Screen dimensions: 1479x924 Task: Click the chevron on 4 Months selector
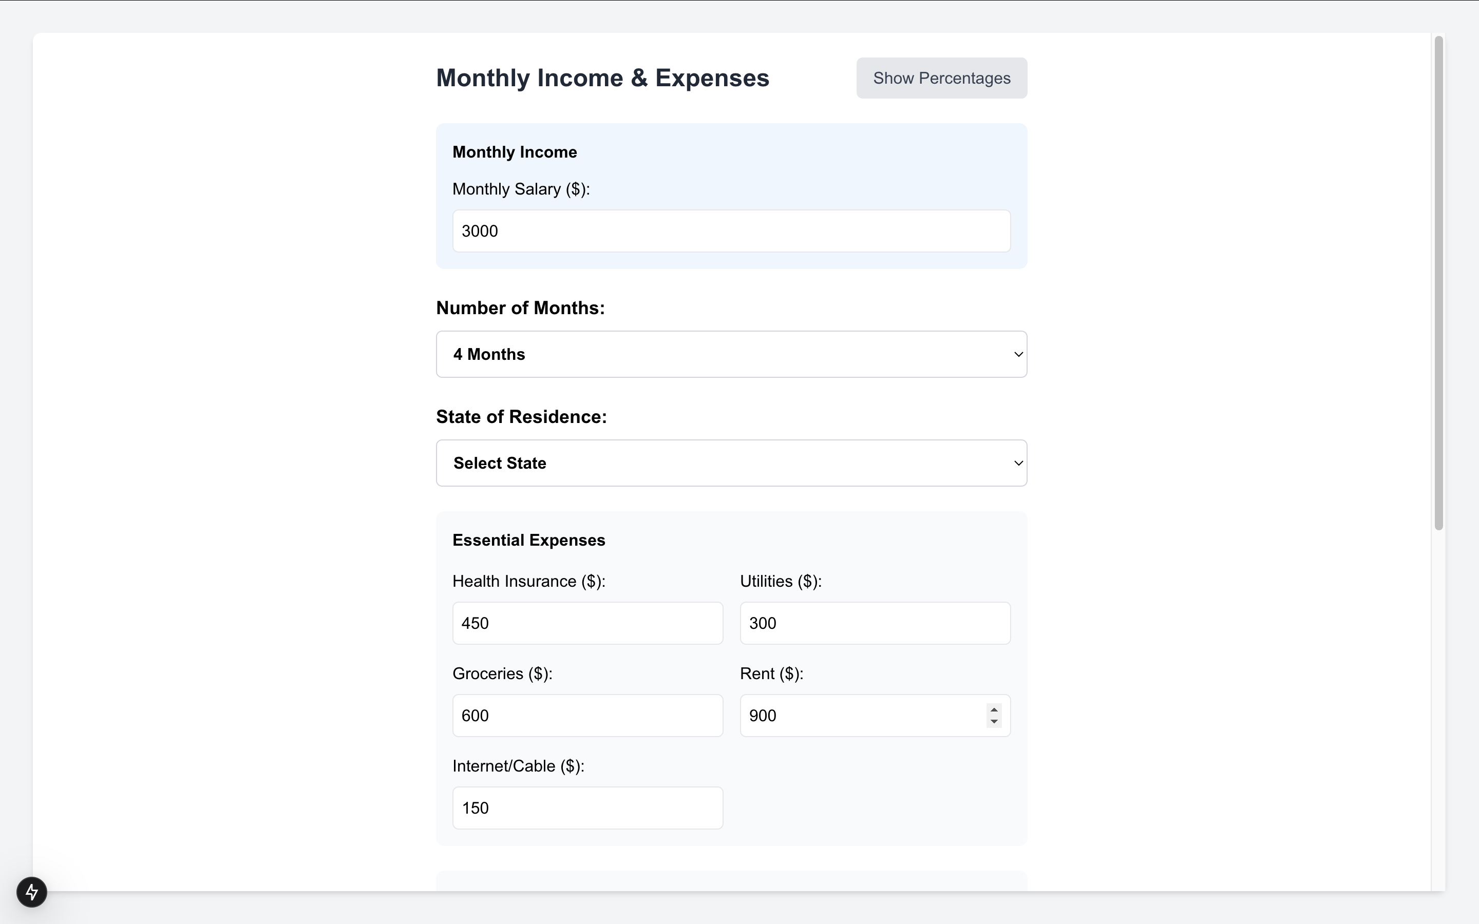(1017, 354)
